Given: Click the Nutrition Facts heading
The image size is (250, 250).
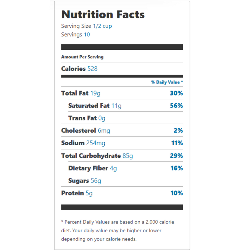Looking at the screenshot, I should click(103, 15).
